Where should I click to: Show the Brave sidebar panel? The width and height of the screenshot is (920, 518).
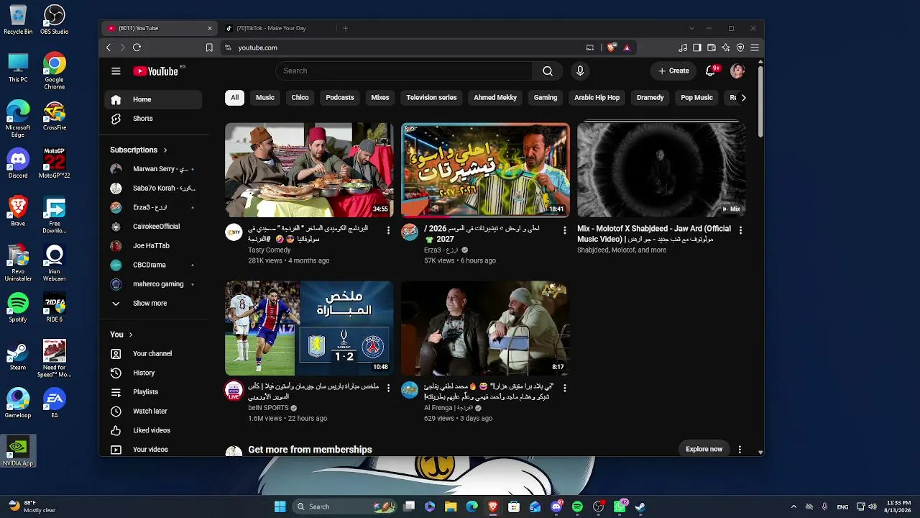(x=697, y=47)
